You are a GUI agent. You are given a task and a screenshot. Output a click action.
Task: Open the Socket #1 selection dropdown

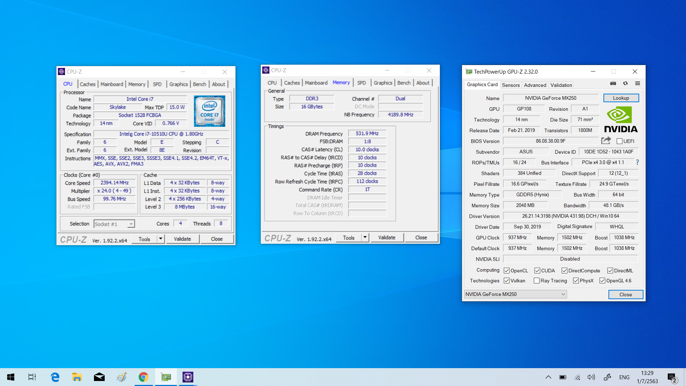[x=114, y=224]
